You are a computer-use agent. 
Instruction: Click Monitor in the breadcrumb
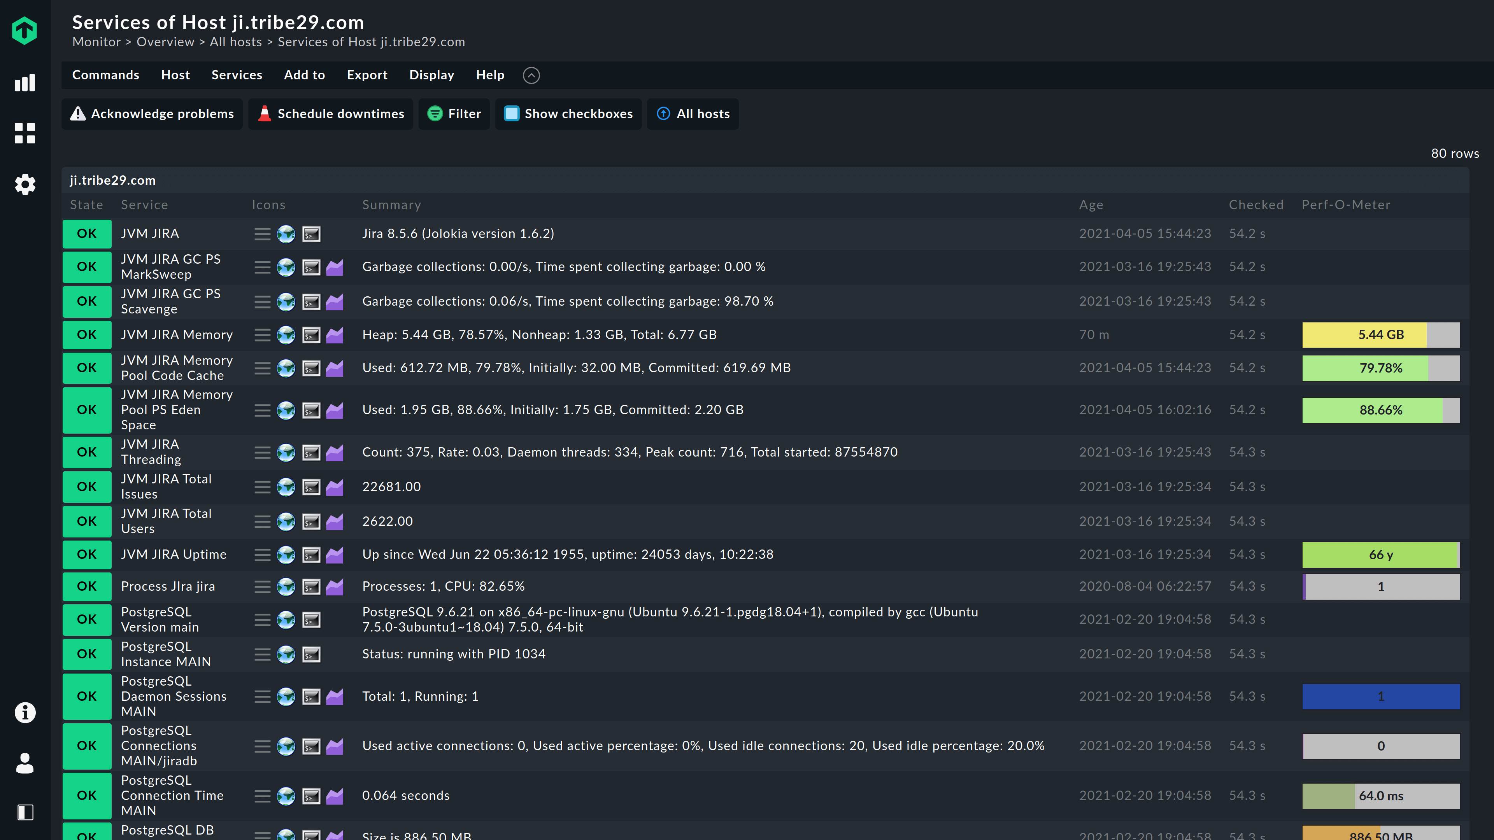click(x=96, y=42)
